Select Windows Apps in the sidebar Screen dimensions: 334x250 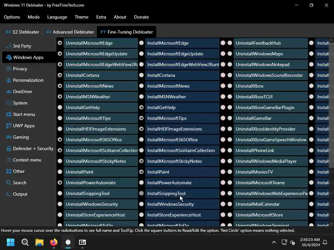point(29,57)
